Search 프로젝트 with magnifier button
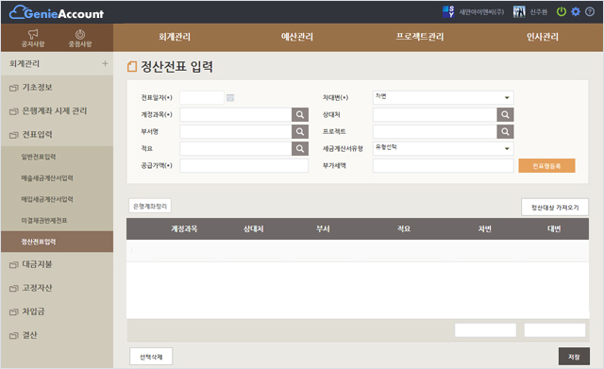The height and width of the screenshot is (369, 604). coord(506,132)
